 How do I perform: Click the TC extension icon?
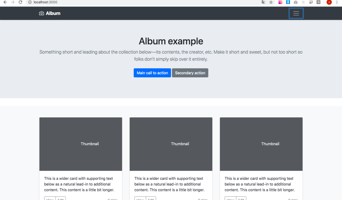click(x=303, y=2)
